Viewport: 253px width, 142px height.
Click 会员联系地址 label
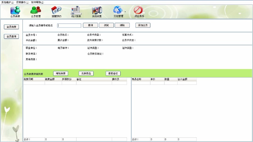point(95,54)
